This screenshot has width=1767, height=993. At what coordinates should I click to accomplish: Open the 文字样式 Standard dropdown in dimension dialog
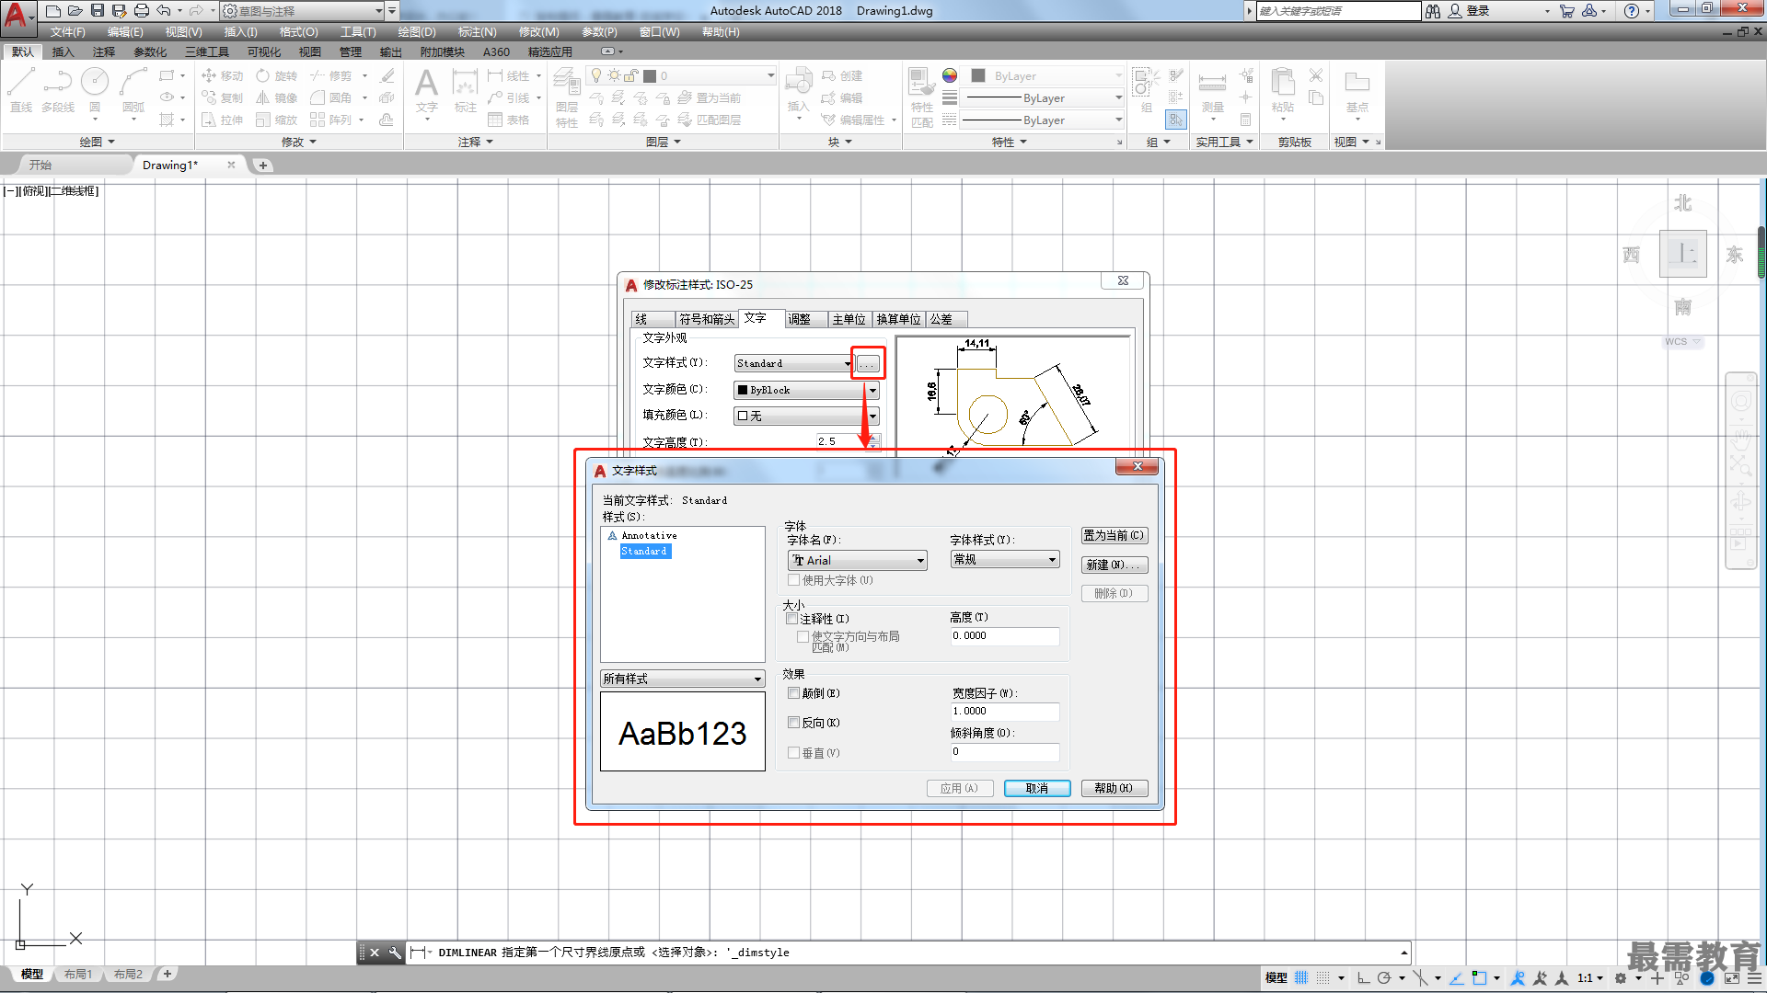(x=794, y=363)
